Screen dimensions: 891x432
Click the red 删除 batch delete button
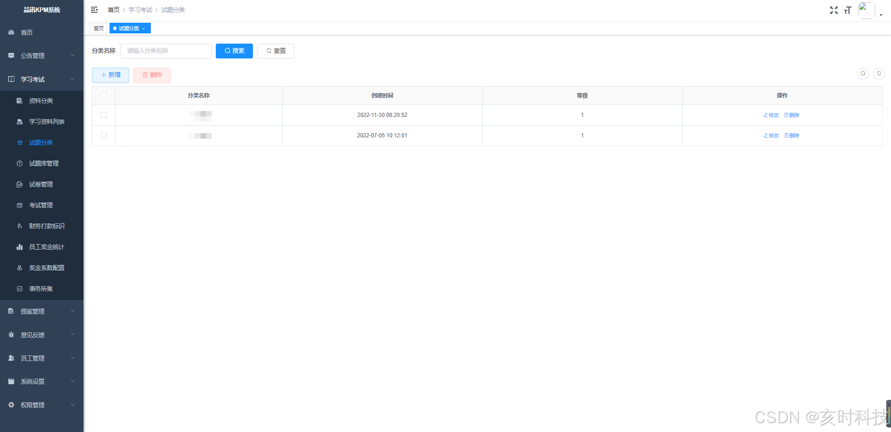pos(152,75)
